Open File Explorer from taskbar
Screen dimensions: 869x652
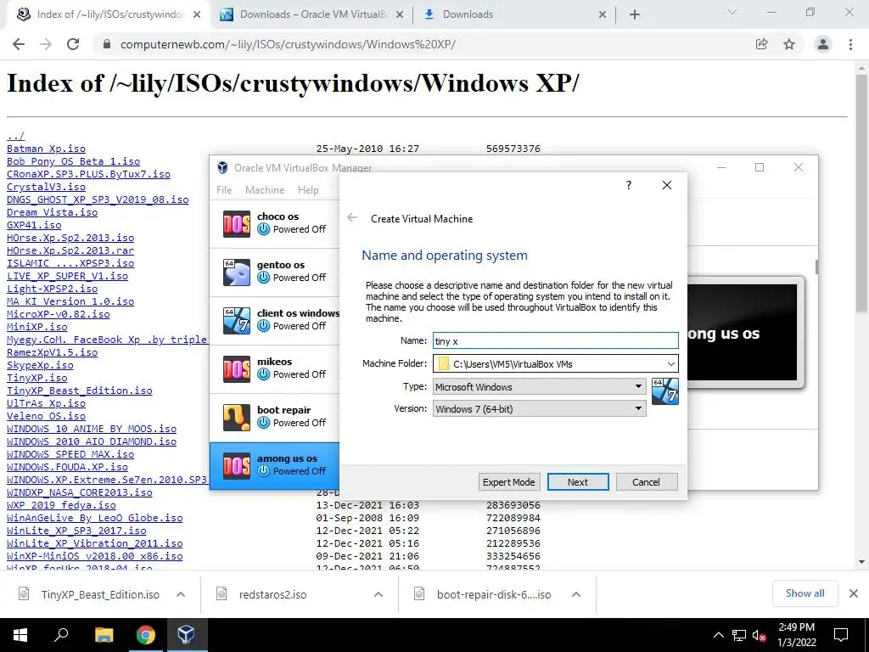104,635
